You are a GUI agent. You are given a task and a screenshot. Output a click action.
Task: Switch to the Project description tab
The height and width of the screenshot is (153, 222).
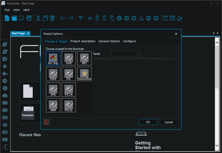click(x=83, y=41)
